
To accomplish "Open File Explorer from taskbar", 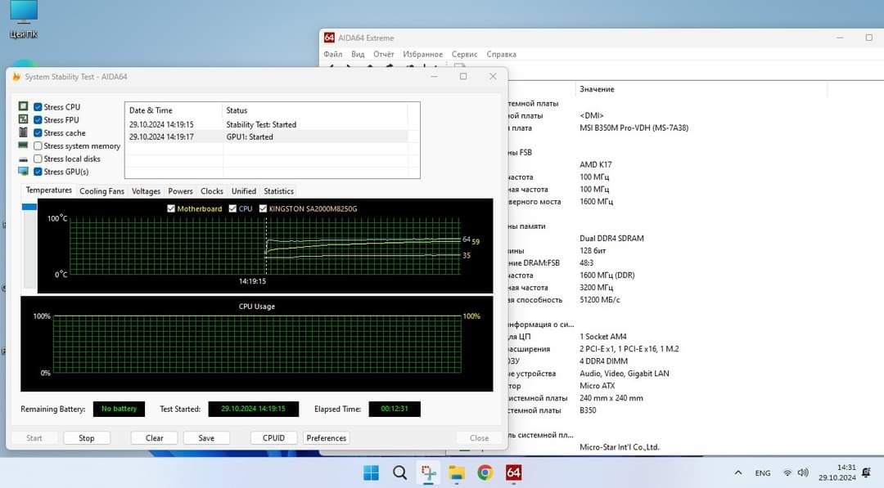I will tap(457, 472).
